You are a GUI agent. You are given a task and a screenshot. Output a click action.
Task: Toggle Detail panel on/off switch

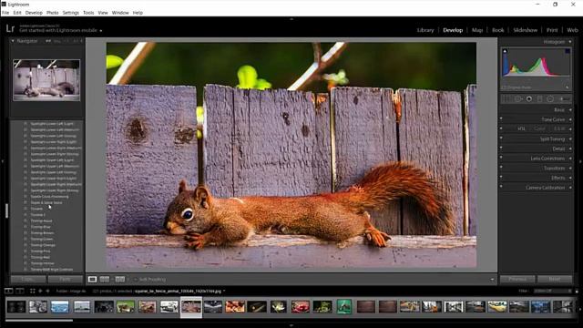[501, 148]
